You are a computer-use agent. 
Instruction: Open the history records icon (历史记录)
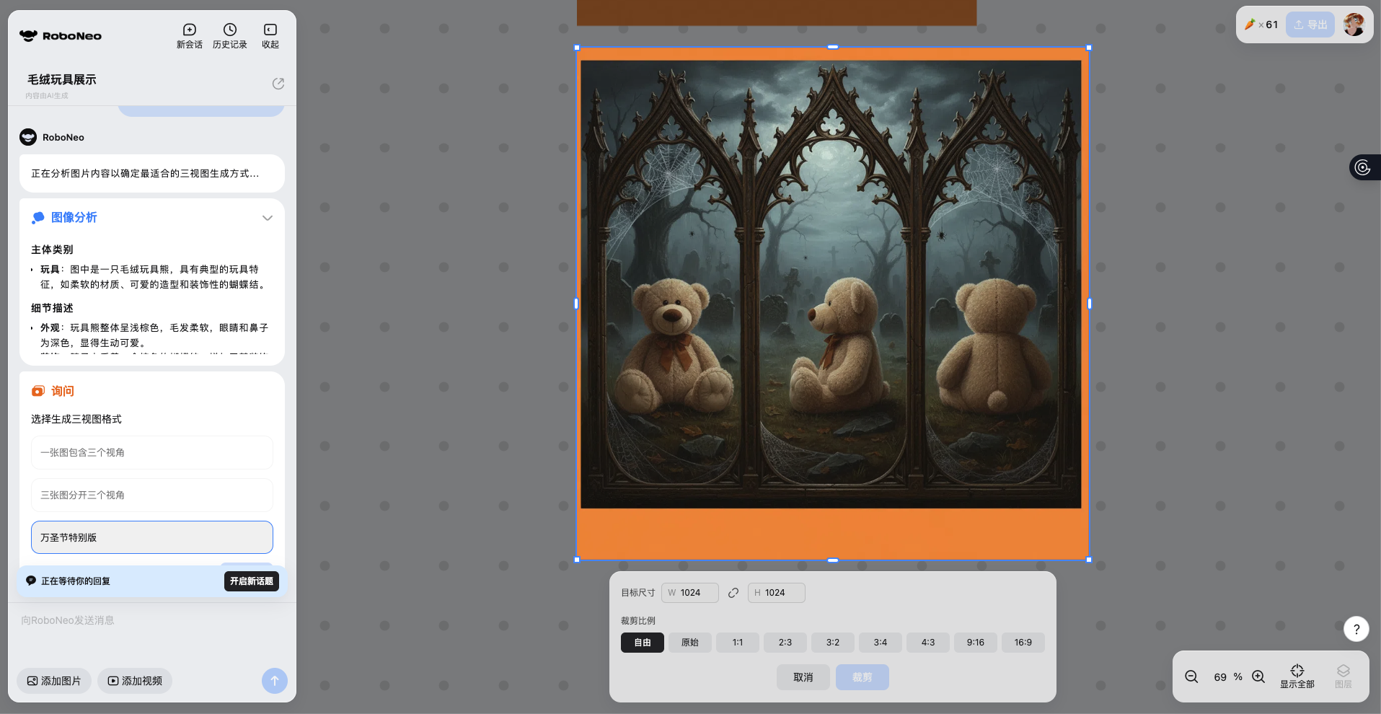(x=229, y=30)
